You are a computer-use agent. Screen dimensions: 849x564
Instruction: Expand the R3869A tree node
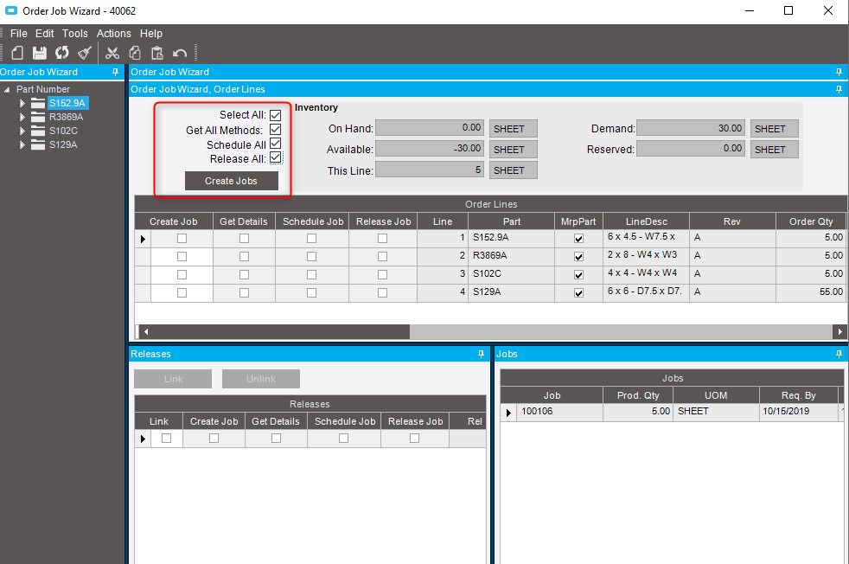point(22,117)
